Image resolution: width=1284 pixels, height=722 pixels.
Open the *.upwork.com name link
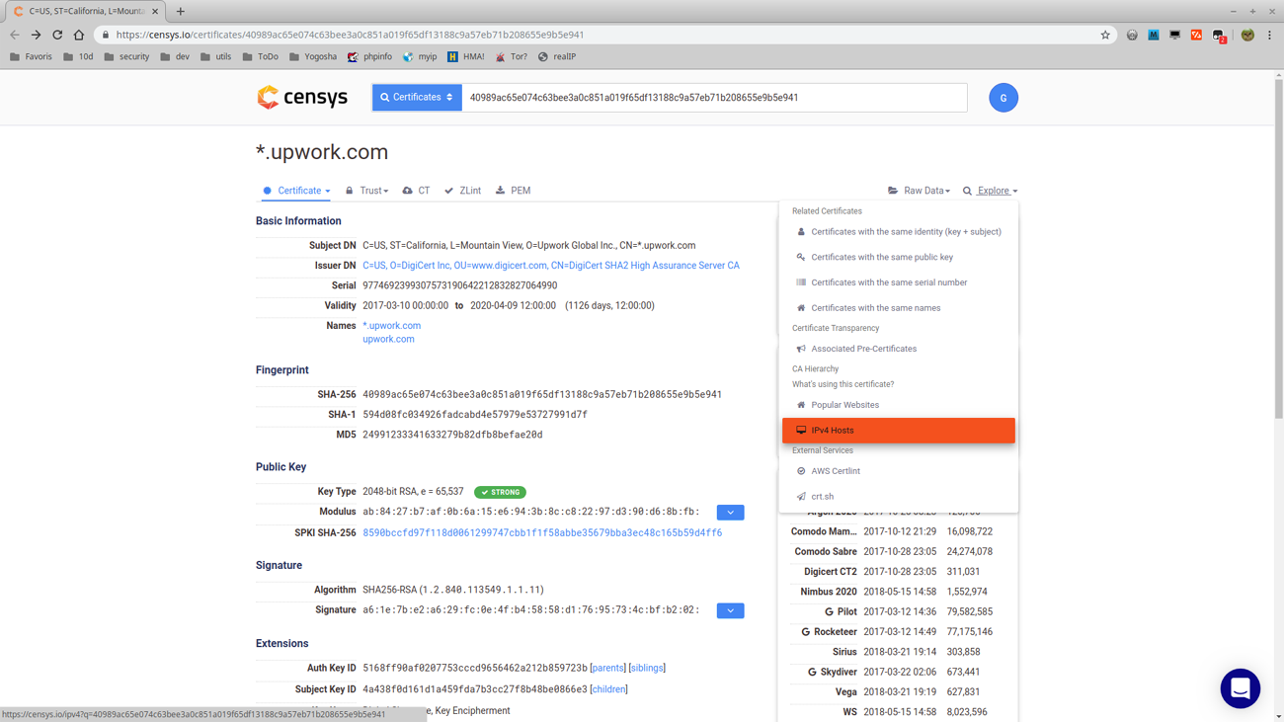[391, 325]
